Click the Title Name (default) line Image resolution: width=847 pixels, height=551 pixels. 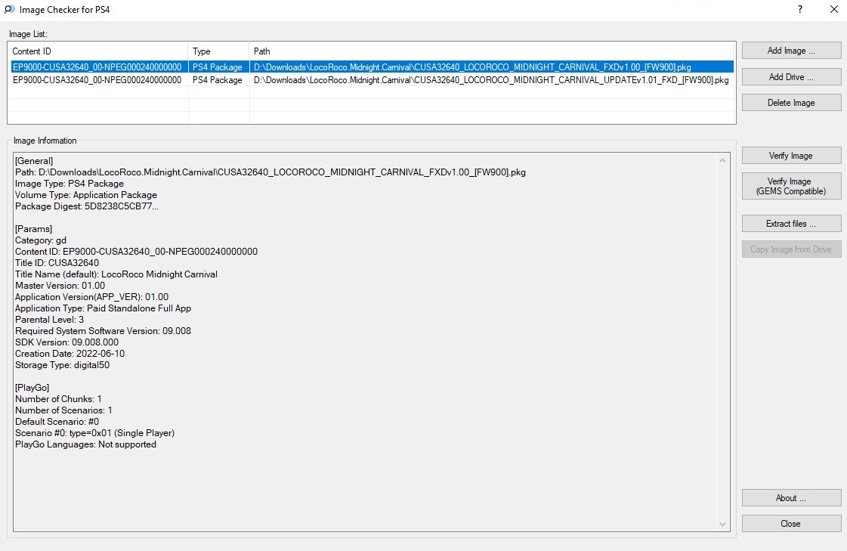[x=116, y=274]
